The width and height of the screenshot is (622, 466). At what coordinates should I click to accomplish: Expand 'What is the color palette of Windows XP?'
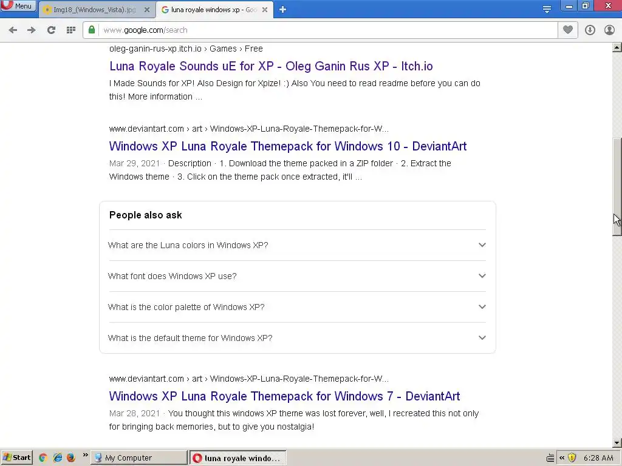[297, 307]
